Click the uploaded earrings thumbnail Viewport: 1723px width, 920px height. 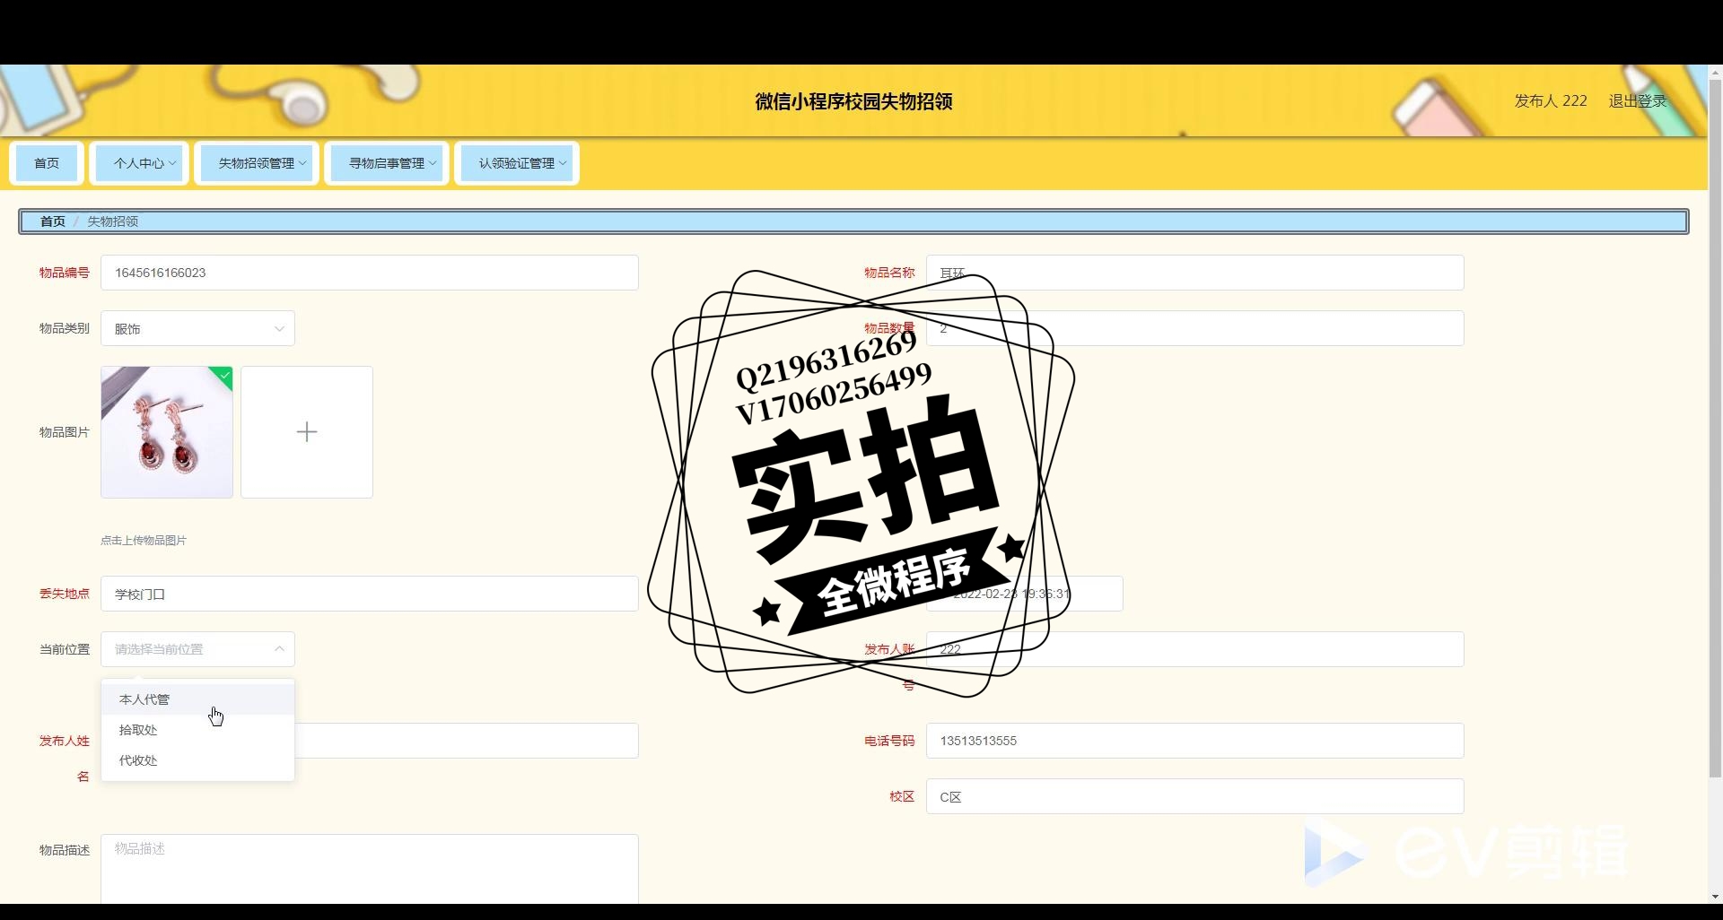click(x=167, y=432)
